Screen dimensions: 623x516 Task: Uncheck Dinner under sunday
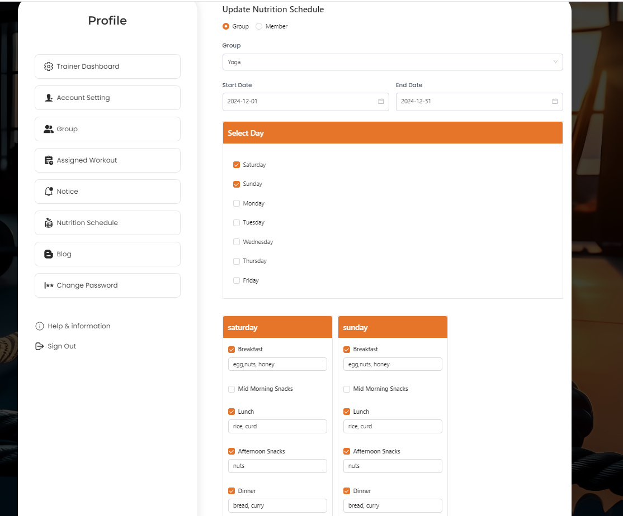pyautogui.click(x=347, y=491)
